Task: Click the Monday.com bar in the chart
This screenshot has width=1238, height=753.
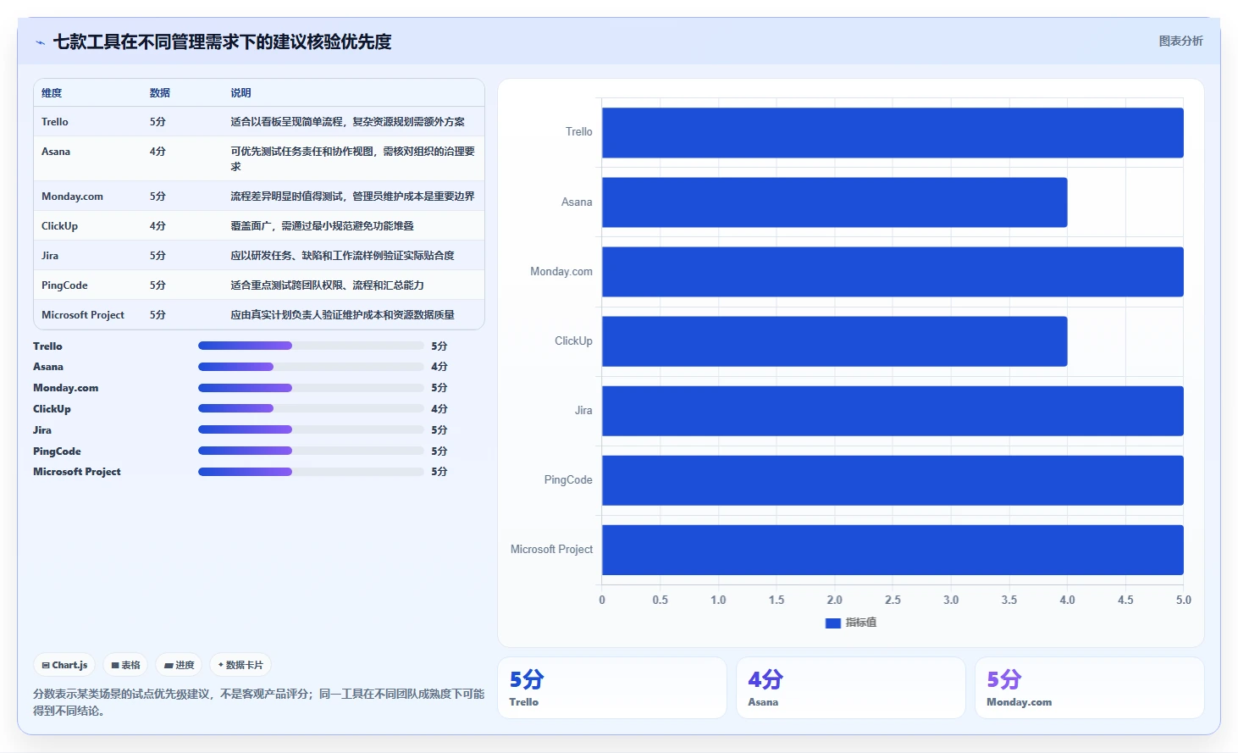Action: tap(893, 272)
